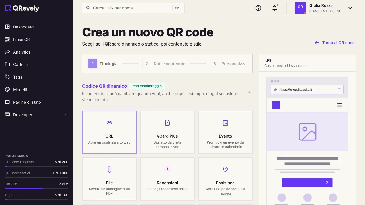This screenshot has width=365, height=205.
Task: Follow the Torna ai QR code link
Action: 334,43
